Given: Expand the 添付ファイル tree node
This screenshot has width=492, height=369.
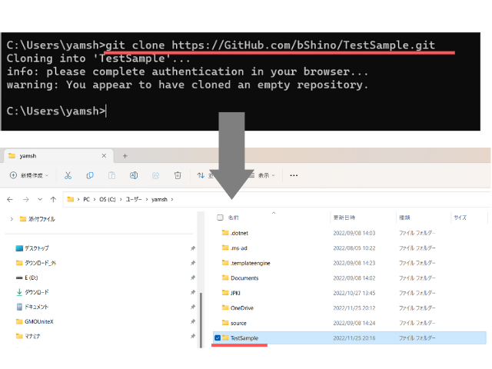Looking at the screenshot, I should point(12,219).
